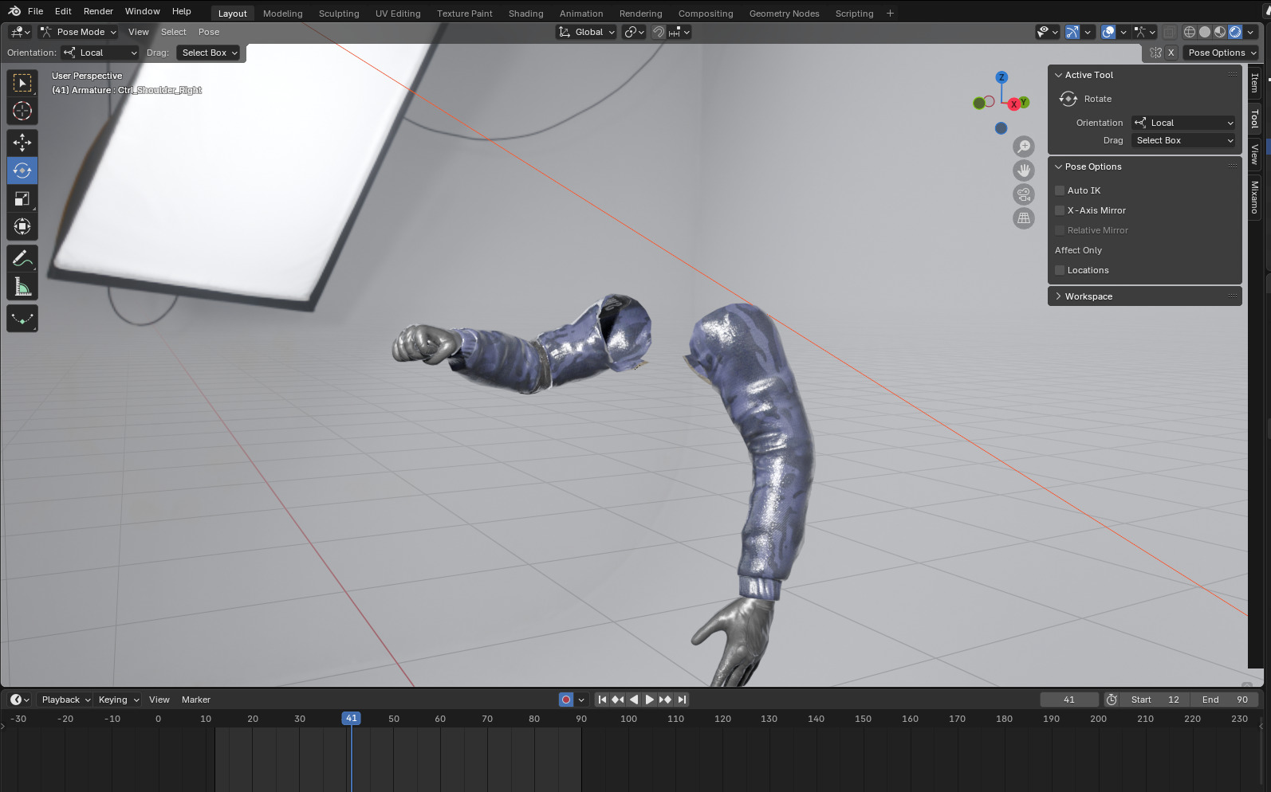Enable X-Axis Mirror checkbox
This screenshot has height=792, width=1271.
(x=1060, y=210)
